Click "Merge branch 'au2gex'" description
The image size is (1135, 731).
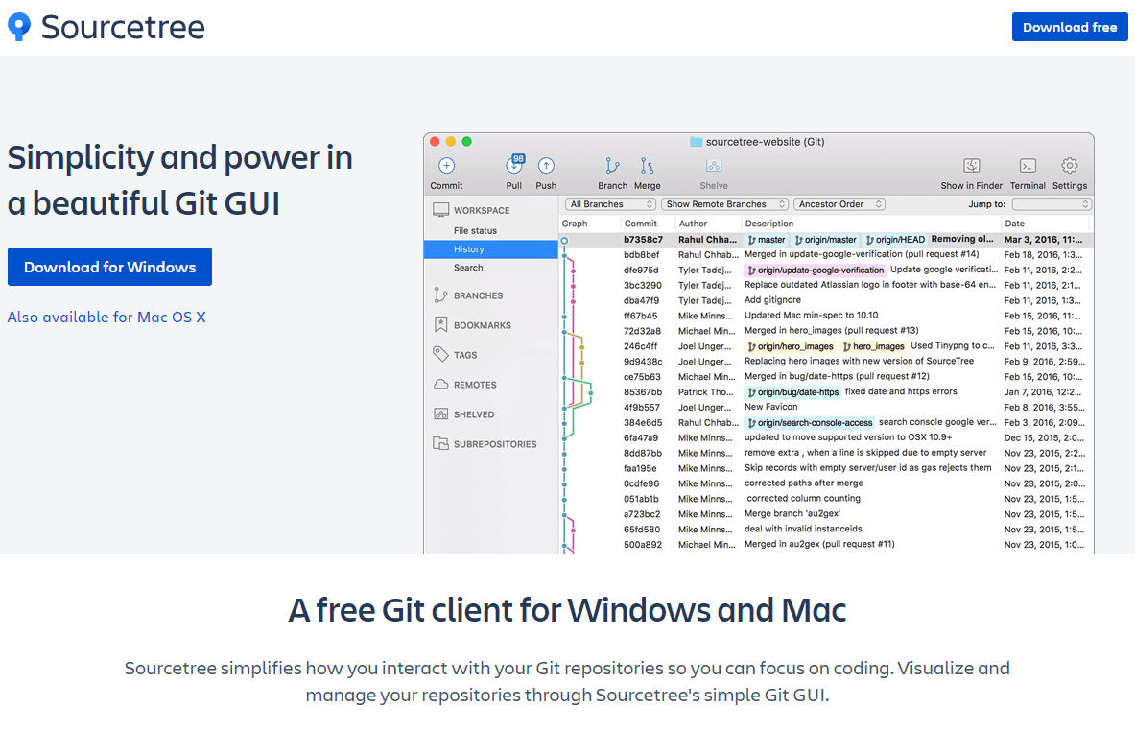pyautogui.click(x=792, y=513)
